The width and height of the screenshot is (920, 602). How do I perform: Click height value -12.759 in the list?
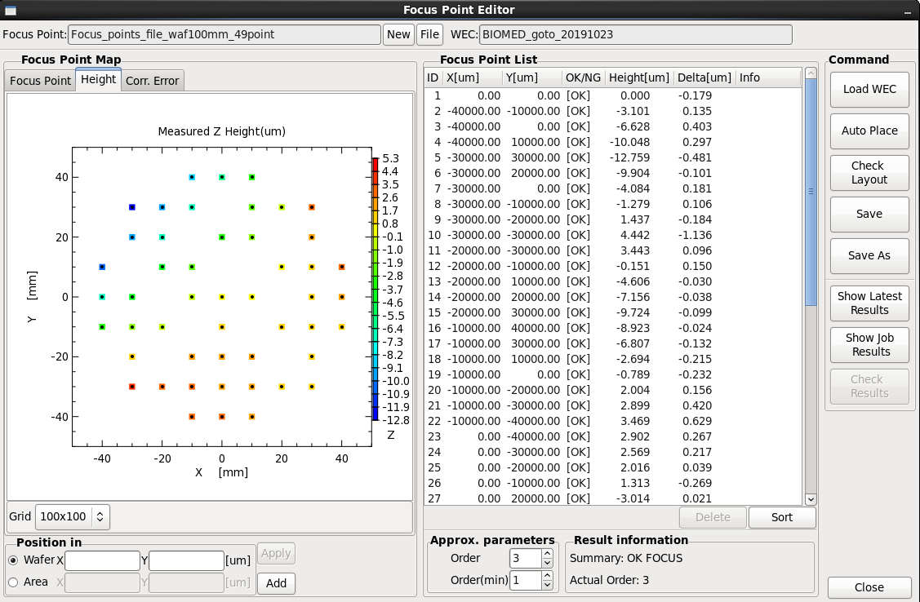(x=629, y=157)
